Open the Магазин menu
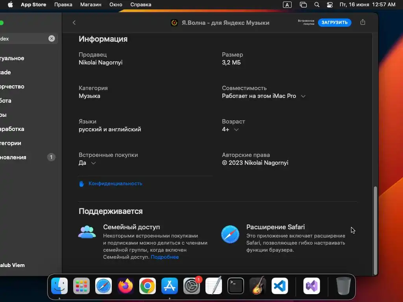403x302 pixels. pos(91,5)
